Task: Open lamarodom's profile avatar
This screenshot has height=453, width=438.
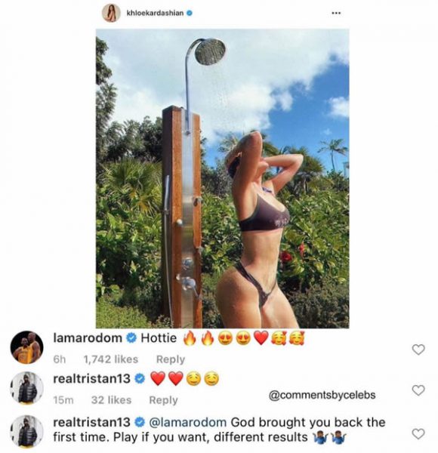Action: pos(27,347)
